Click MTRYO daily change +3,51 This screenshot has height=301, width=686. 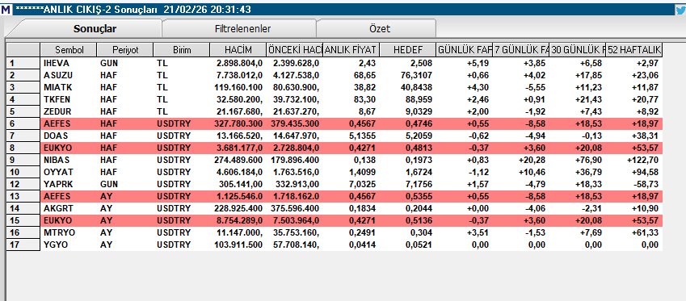478,232
